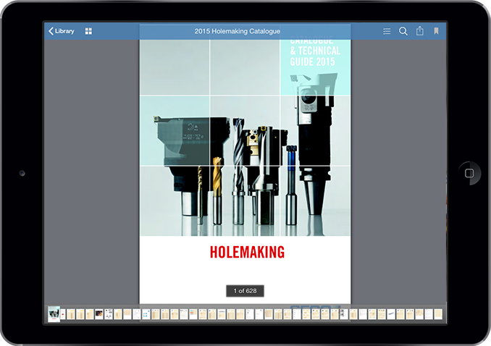Open the share icon in toolbar

click(419, 30)
